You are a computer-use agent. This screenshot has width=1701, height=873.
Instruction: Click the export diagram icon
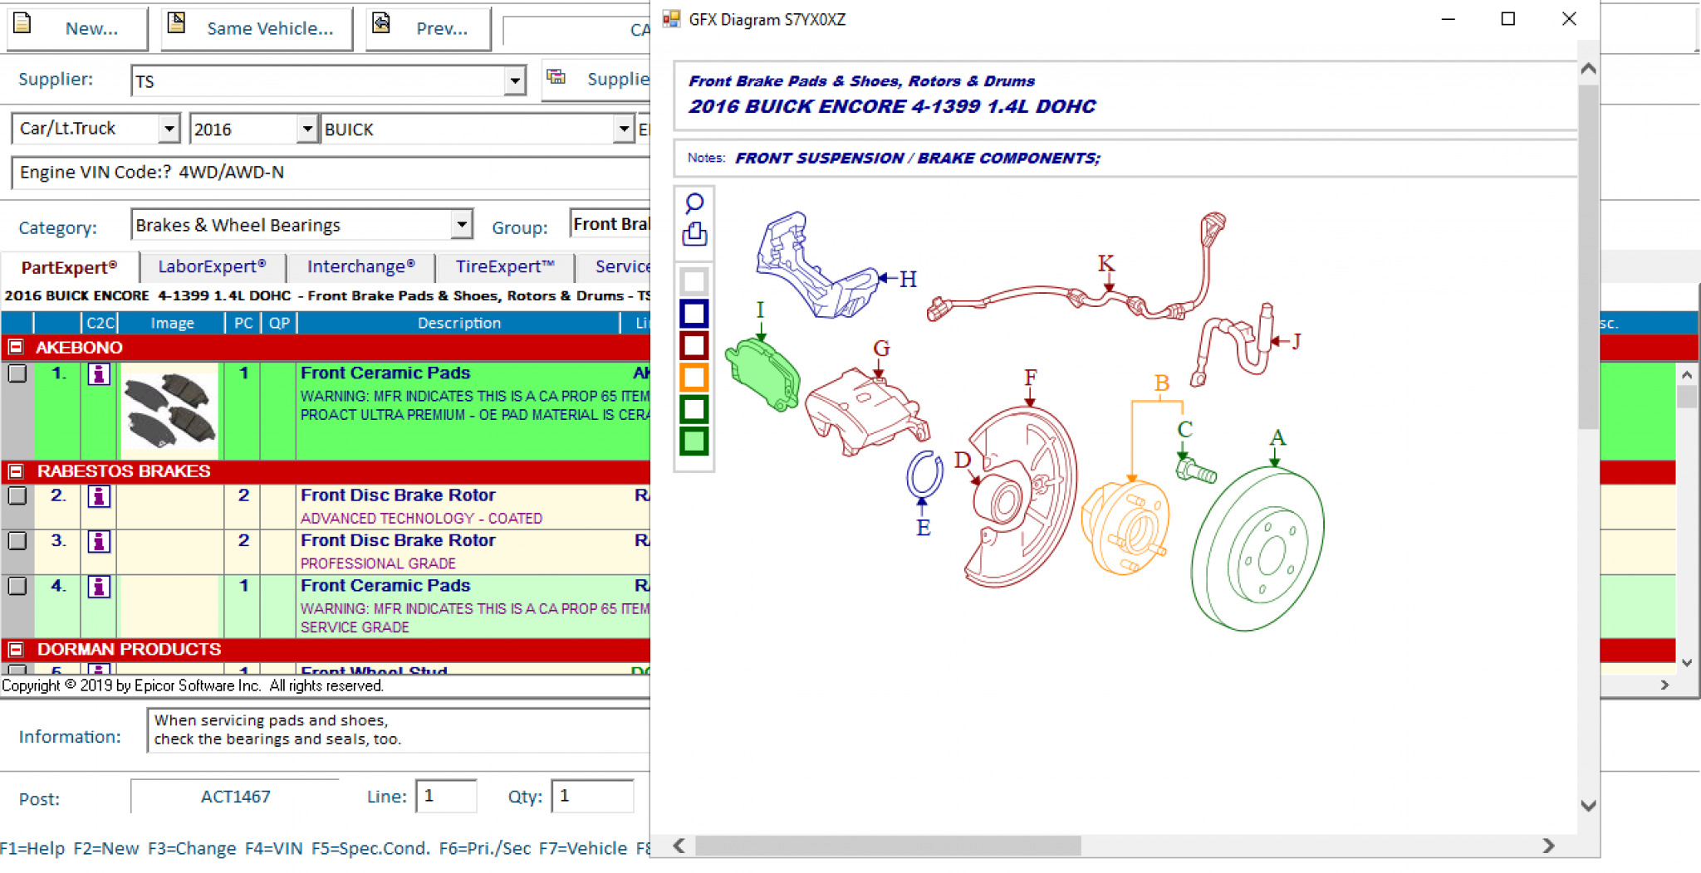[x=694, y=234]
